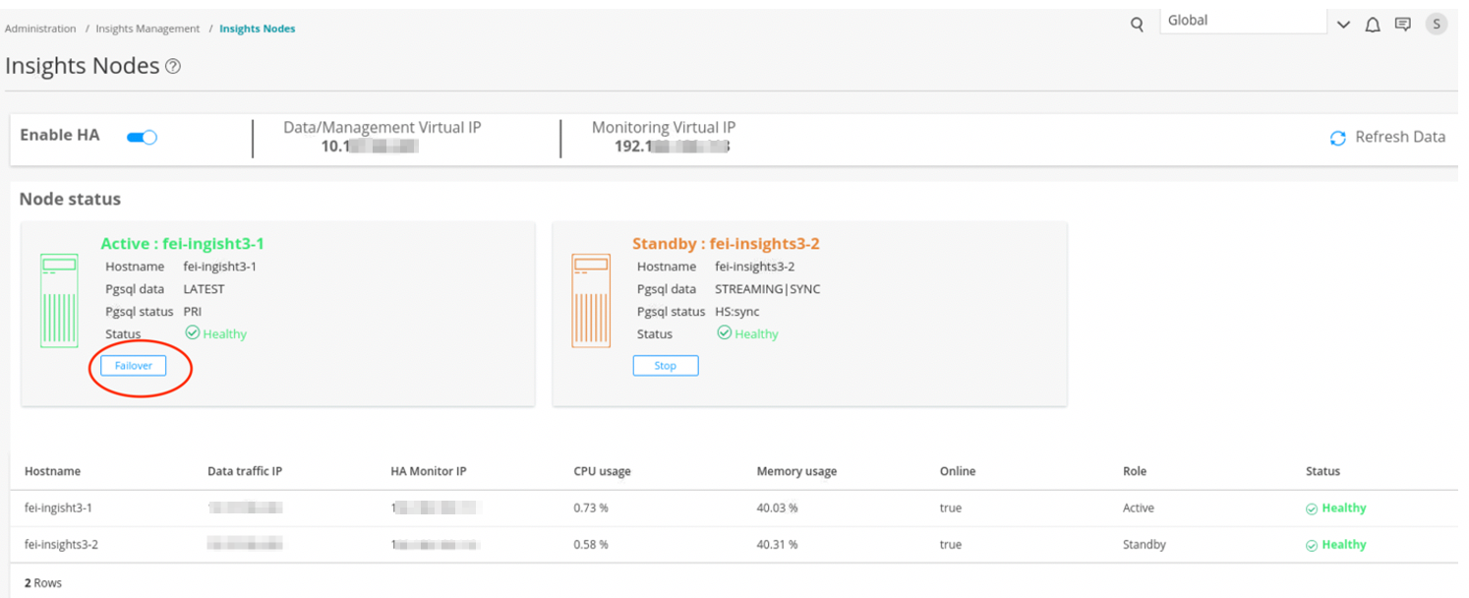The image size is (1469, 598).
Task: Click the search magnifier icon
Action: (1138, 26)
